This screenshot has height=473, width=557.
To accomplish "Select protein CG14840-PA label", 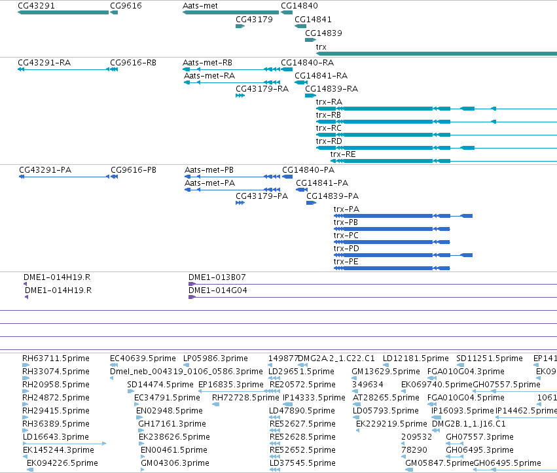I will (308, 170).
